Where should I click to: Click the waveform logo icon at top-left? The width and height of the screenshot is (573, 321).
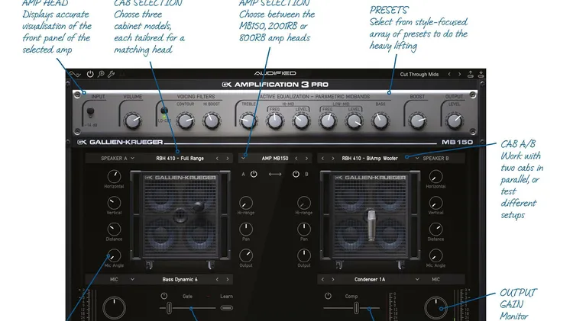click(75, 74)
